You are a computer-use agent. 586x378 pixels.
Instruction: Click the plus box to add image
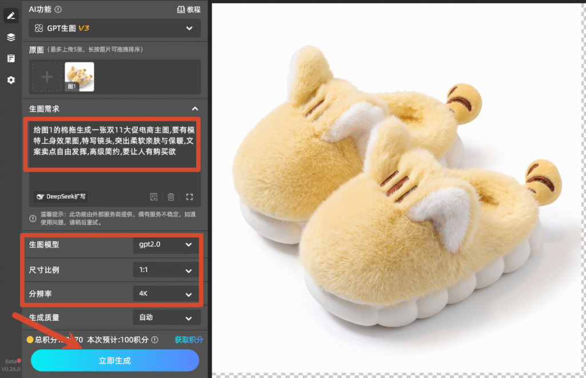point(47,77)
